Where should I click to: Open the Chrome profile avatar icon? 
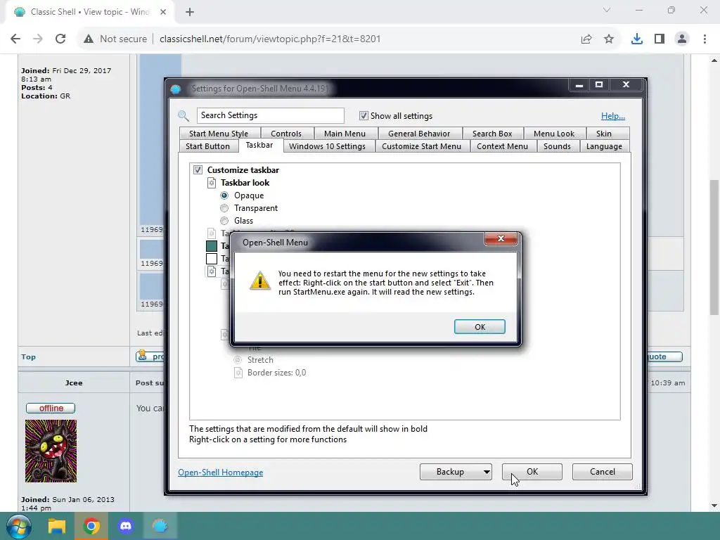click(682, 39)
